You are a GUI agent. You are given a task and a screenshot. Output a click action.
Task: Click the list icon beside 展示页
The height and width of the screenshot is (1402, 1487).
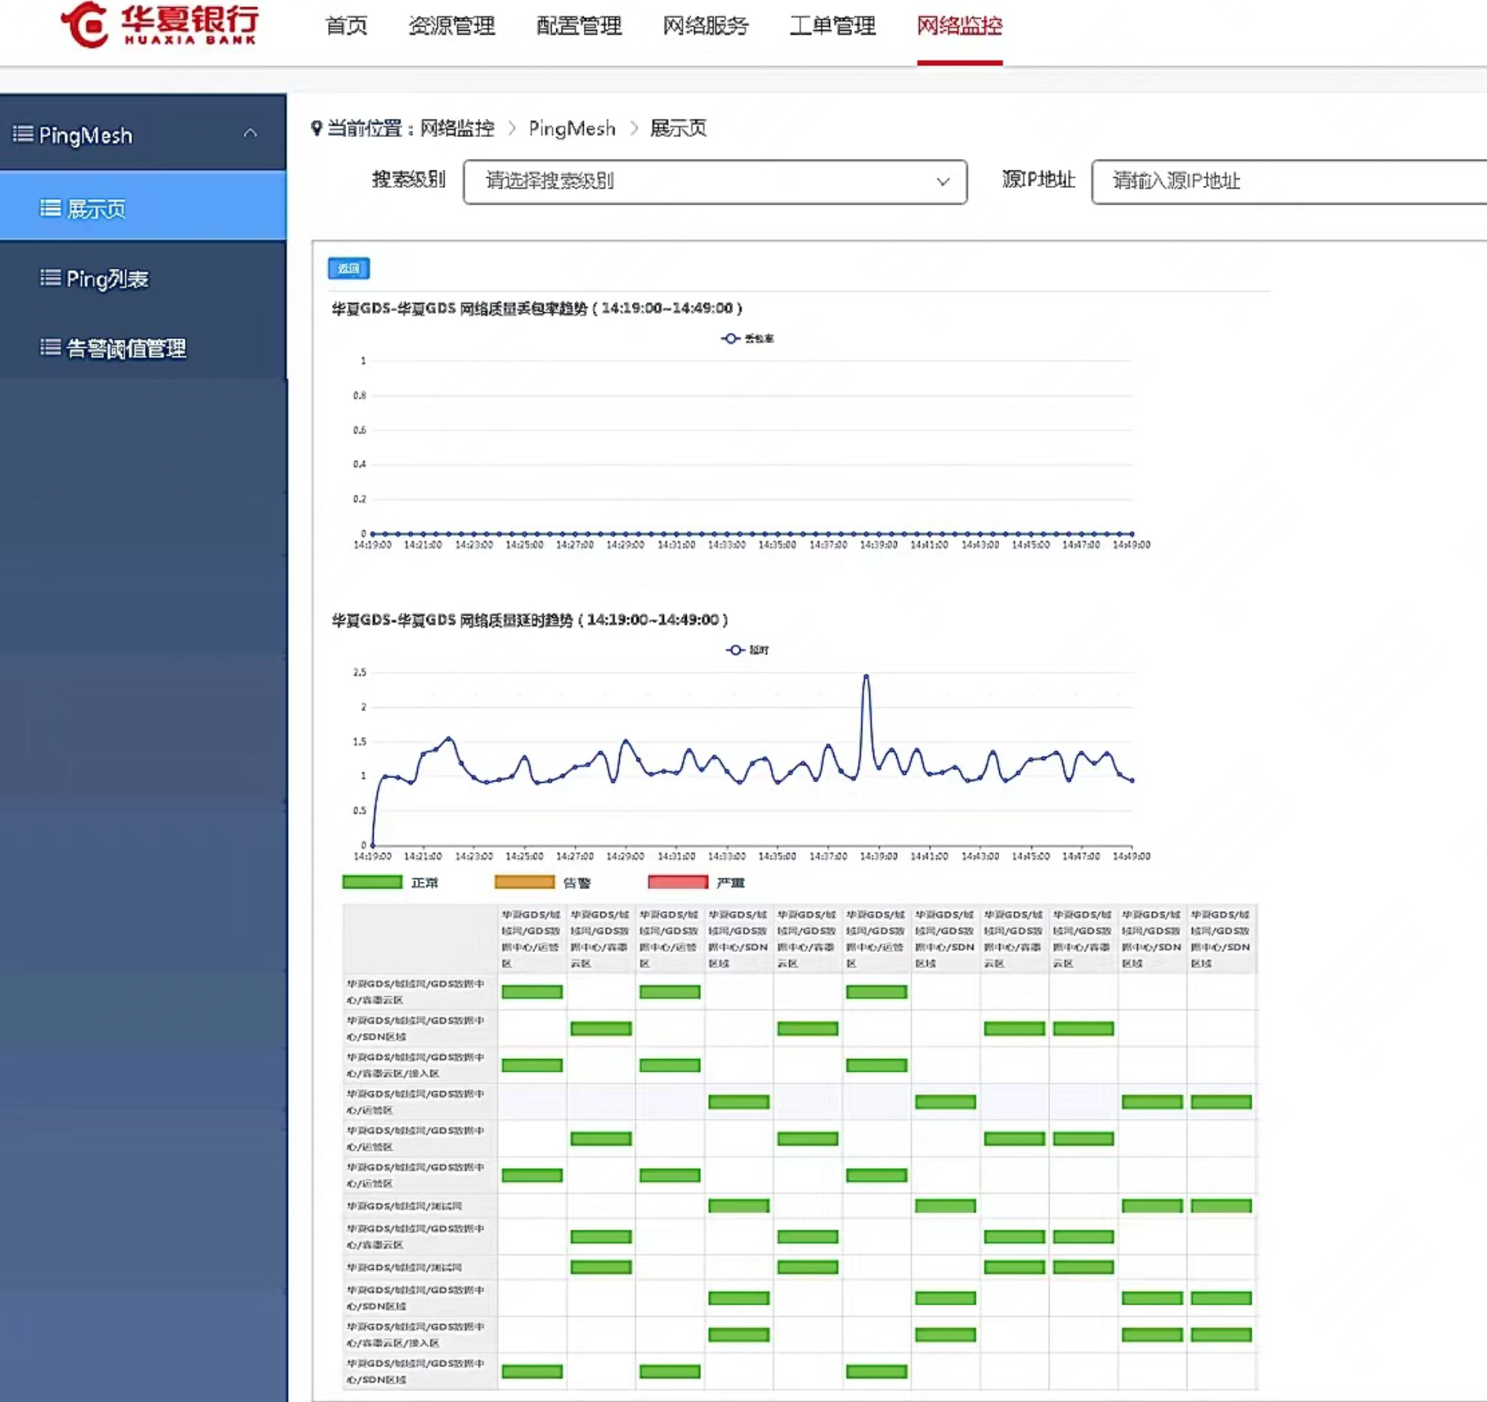(x=50, y=208)
